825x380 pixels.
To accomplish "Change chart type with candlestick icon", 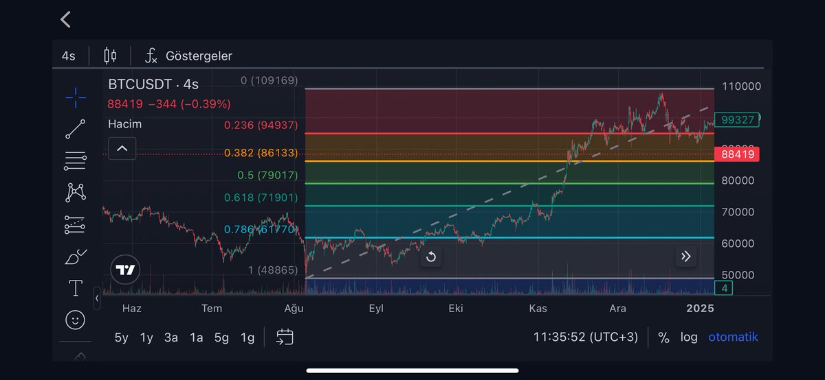I will [110, 56].
